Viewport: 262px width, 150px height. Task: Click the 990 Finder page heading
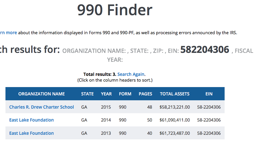[x=114, y=10]
